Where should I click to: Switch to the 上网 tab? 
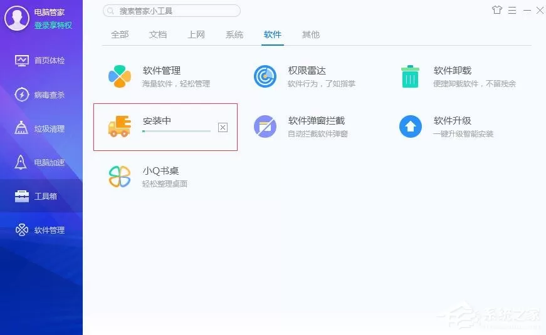196,34
